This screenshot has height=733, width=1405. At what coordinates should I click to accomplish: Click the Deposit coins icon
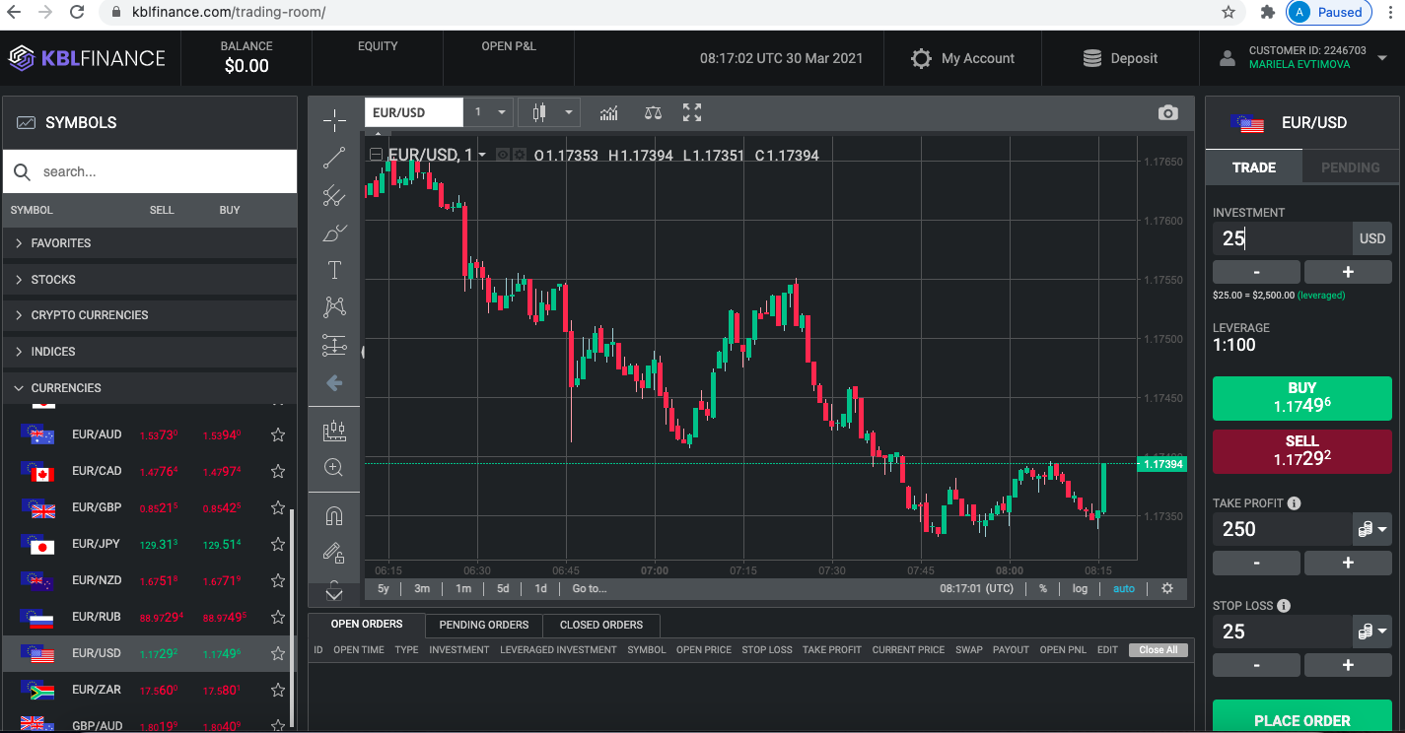1092,58
